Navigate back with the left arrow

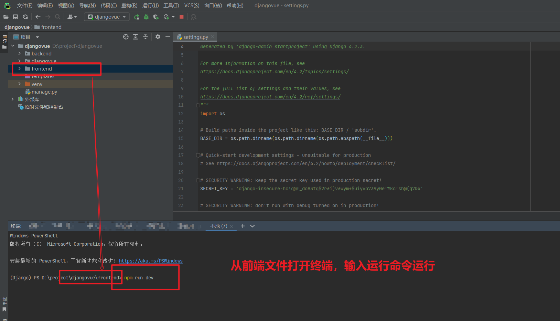(x=38, y=17)
